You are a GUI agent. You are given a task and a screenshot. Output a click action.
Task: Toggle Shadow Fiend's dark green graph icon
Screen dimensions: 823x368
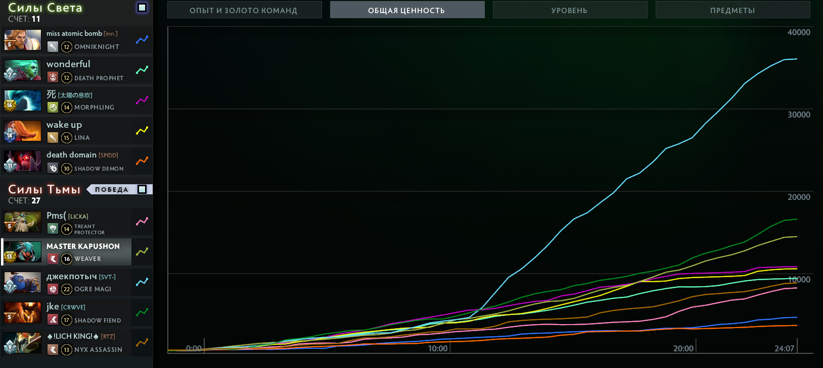tap(142, 312)
